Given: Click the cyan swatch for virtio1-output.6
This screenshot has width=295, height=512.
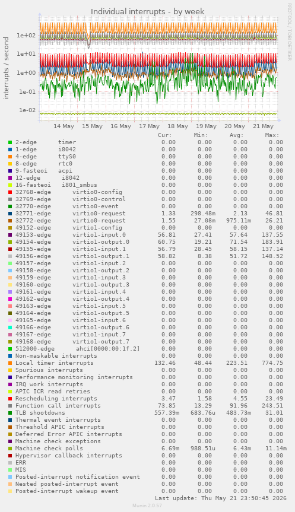Looking at the screenshot, I should tap(10, 327).
